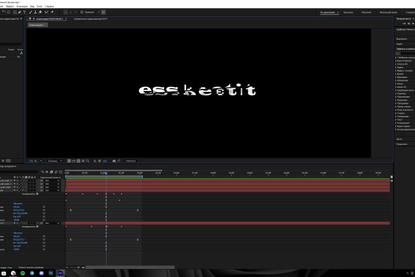Open the Вид menu
Viewport: 415px width, 277px height.
click(32, 6)
